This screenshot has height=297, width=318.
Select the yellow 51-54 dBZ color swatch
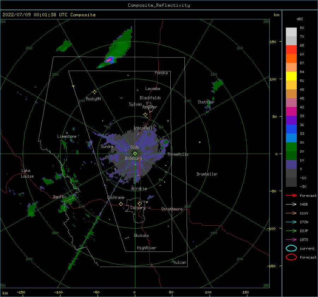(x=291, y=76)
